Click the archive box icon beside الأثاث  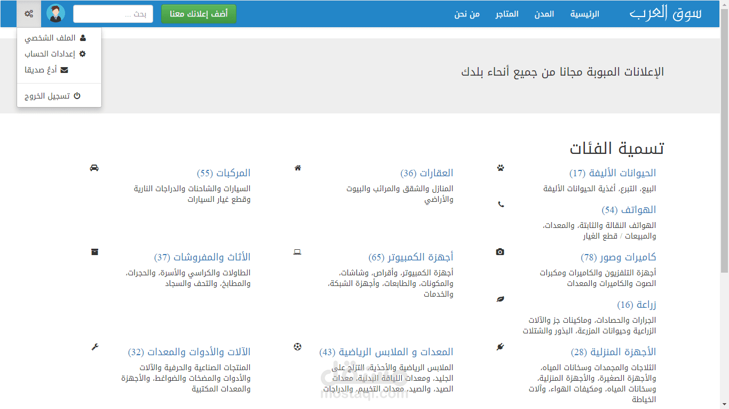pyautogui.click(x=94, y=252)
